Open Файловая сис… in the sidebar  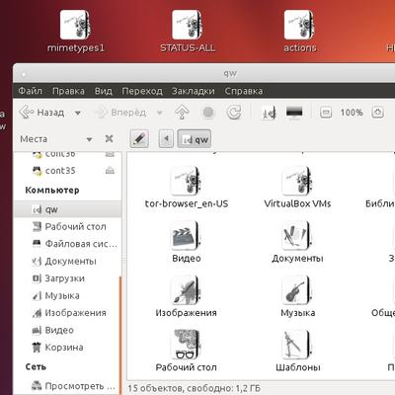pos(67,244)
